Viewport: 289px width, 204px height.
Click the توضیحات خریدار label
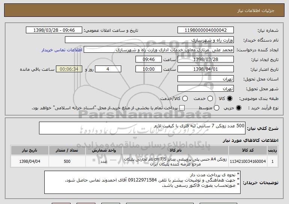pyautogui.click(x=260, y=183)
